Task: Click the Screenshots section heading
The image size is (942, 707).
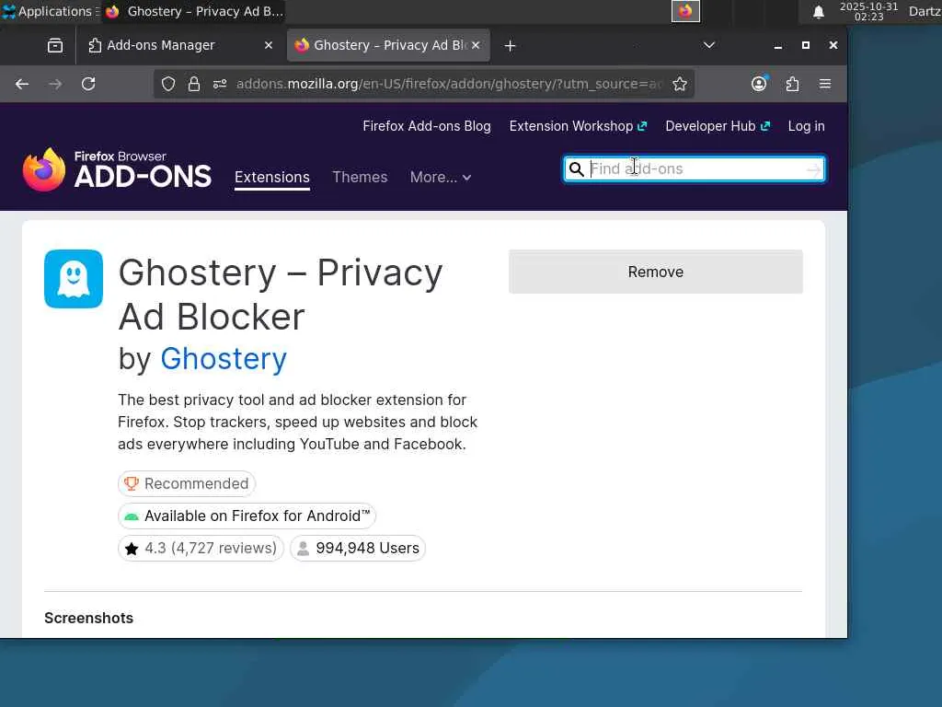Action: (89, 618)
